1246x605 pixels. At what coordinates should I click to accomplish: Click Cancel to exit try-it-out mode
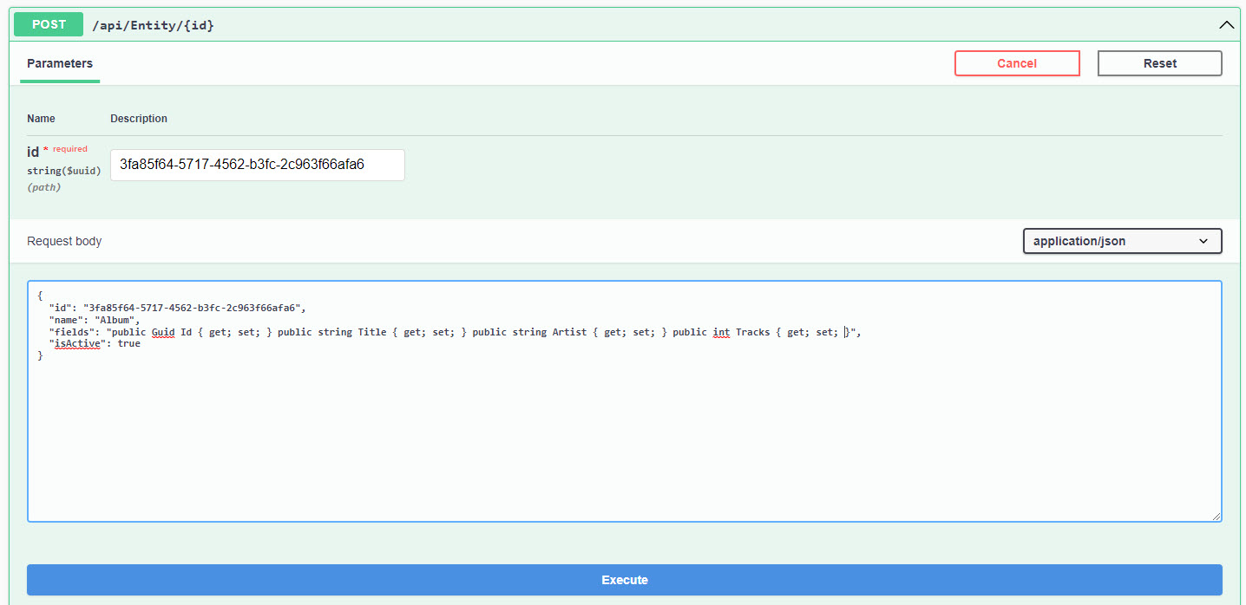pyautogui.click(x=1017, y=62)
